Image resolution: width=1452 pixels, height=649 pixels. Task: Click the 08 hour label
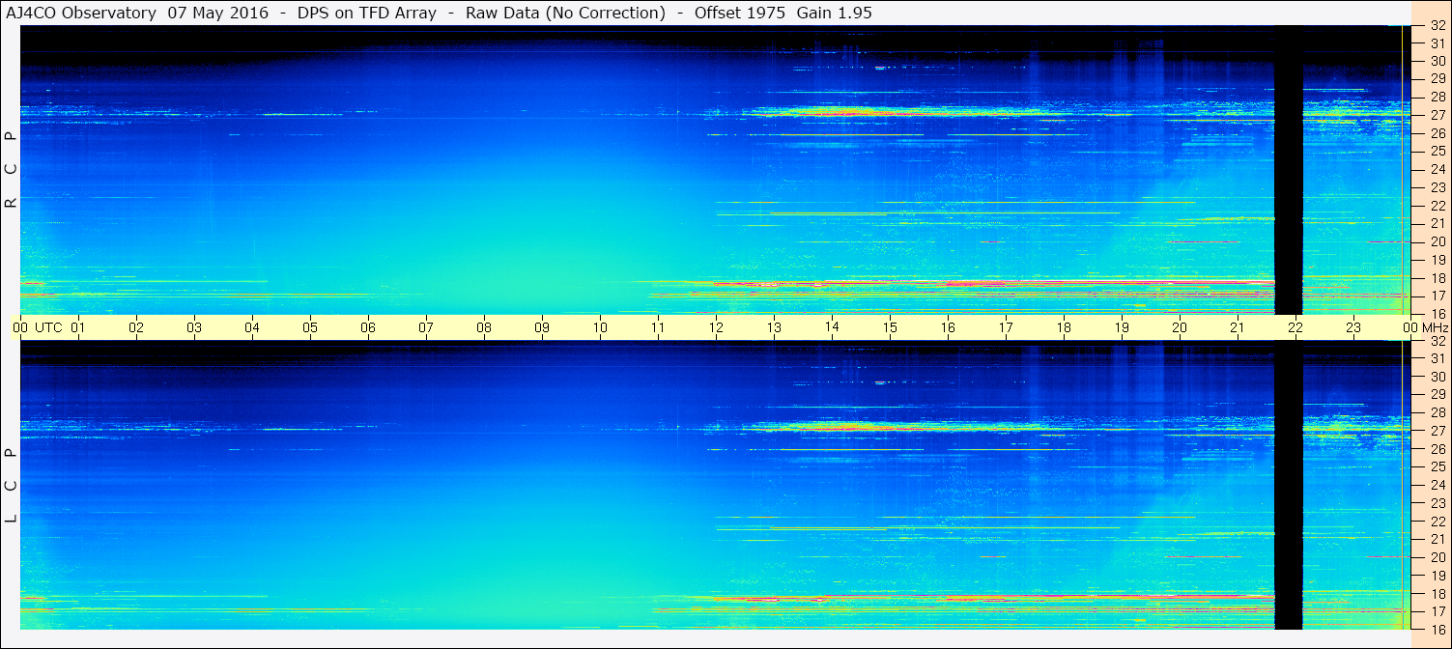pos(484,327)
